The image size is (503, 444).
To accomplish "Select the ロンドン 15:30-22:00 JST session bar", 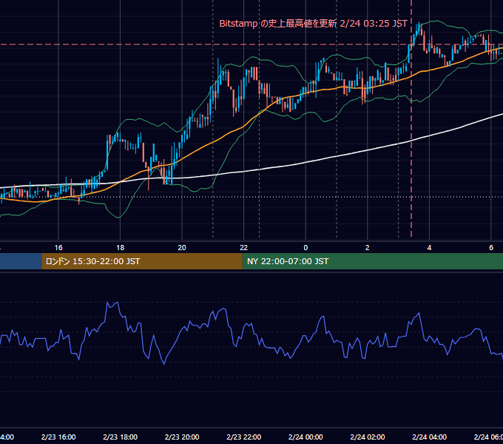I will tap(142, 261).
